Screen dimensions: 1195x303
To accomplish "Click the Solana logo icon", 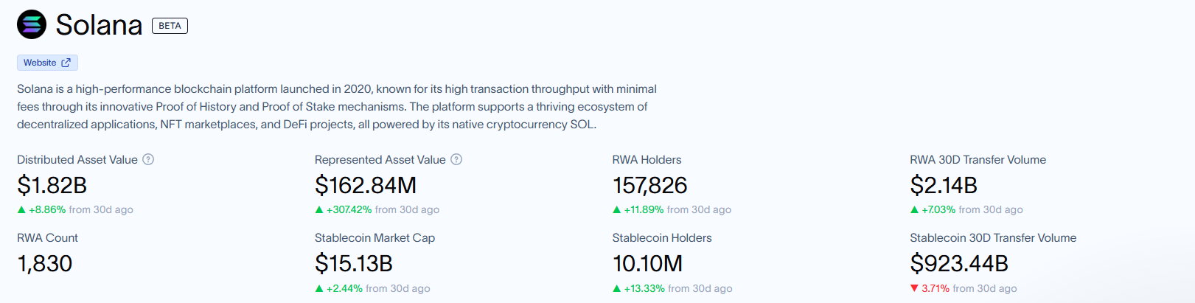I will (32, 25).
